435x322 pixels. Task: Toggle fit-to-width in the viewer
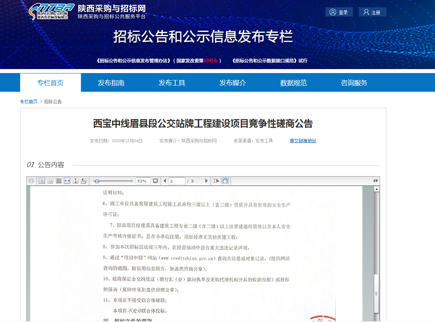click(x=67, y=181)
